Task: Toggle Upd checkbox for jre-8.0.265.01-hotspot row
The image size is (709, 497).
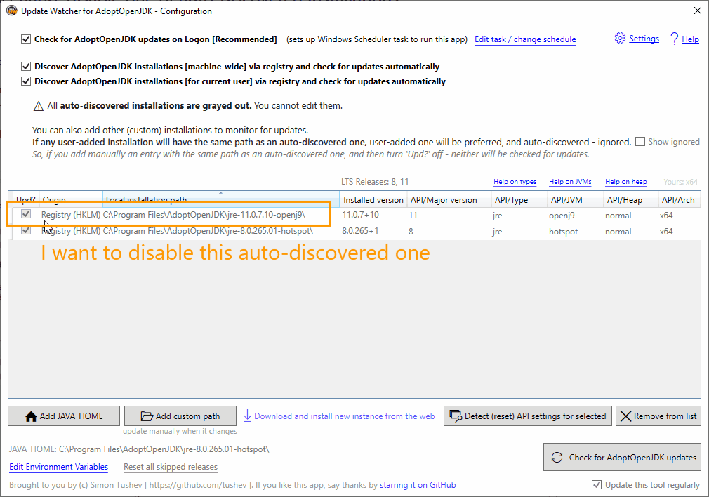Action: (26, 230)
